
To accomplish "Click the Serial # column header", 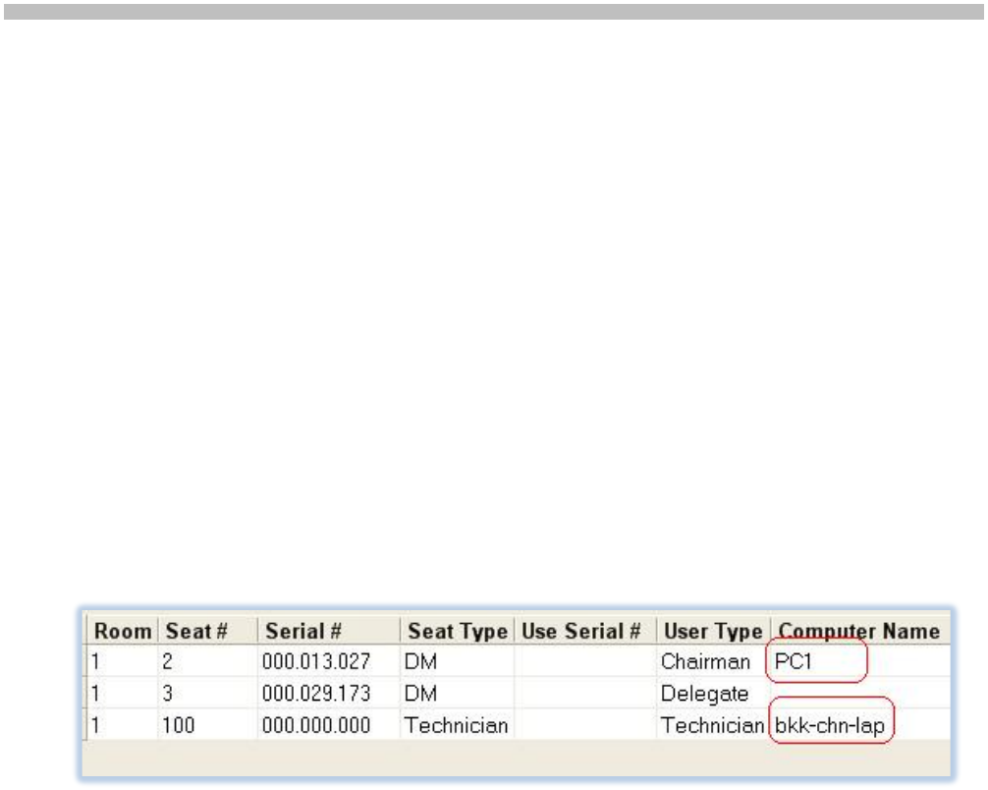I will [297, 631].
